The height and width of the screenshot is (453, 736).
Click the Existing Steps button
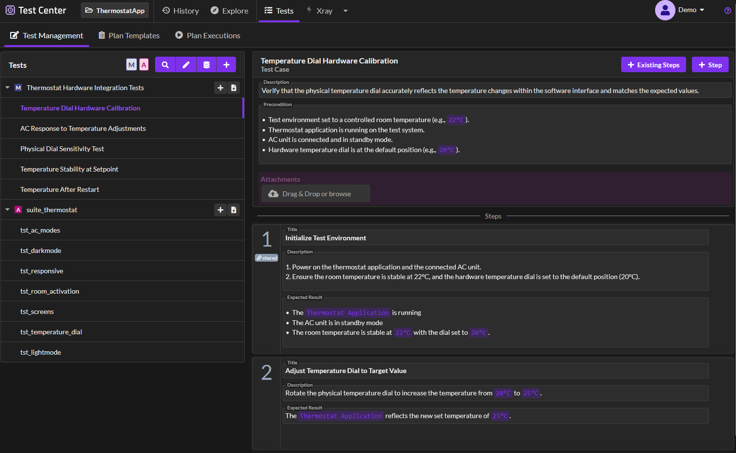coord(653,65)
